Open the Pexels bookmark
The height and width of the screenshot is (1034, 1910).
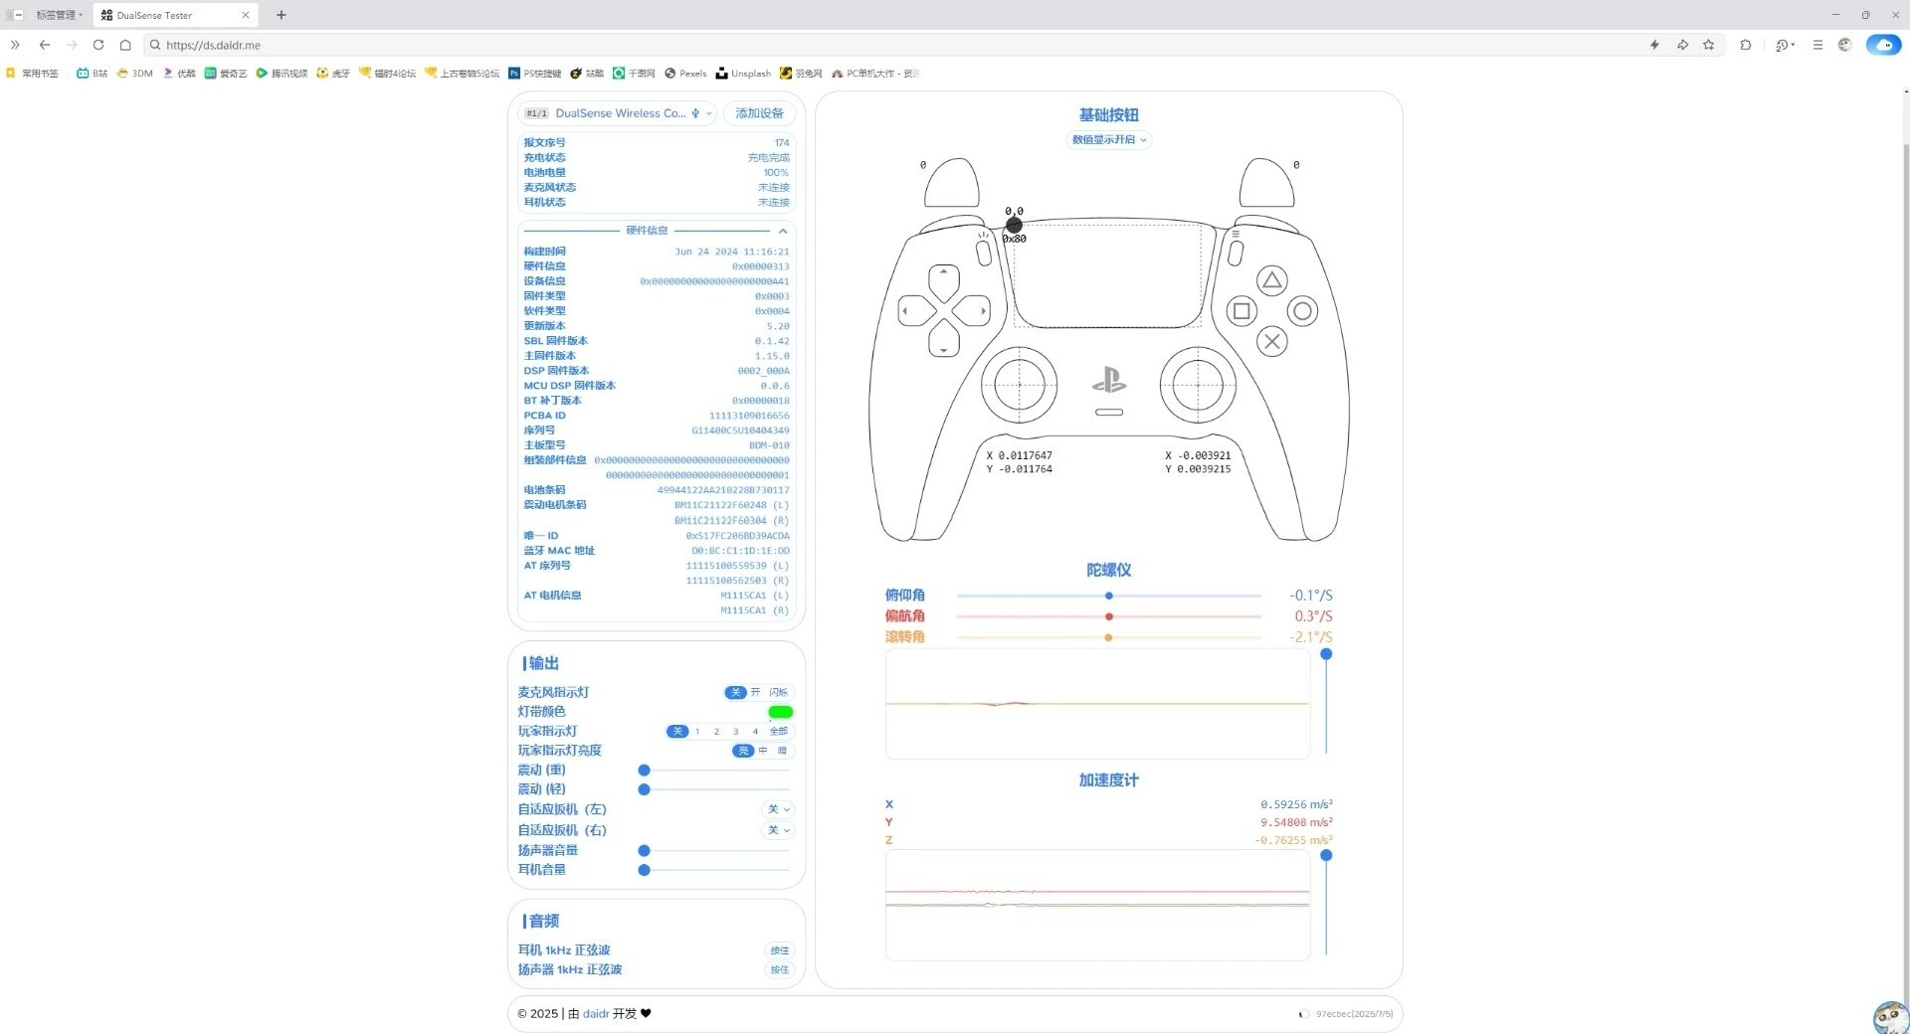tap(685, 74)
